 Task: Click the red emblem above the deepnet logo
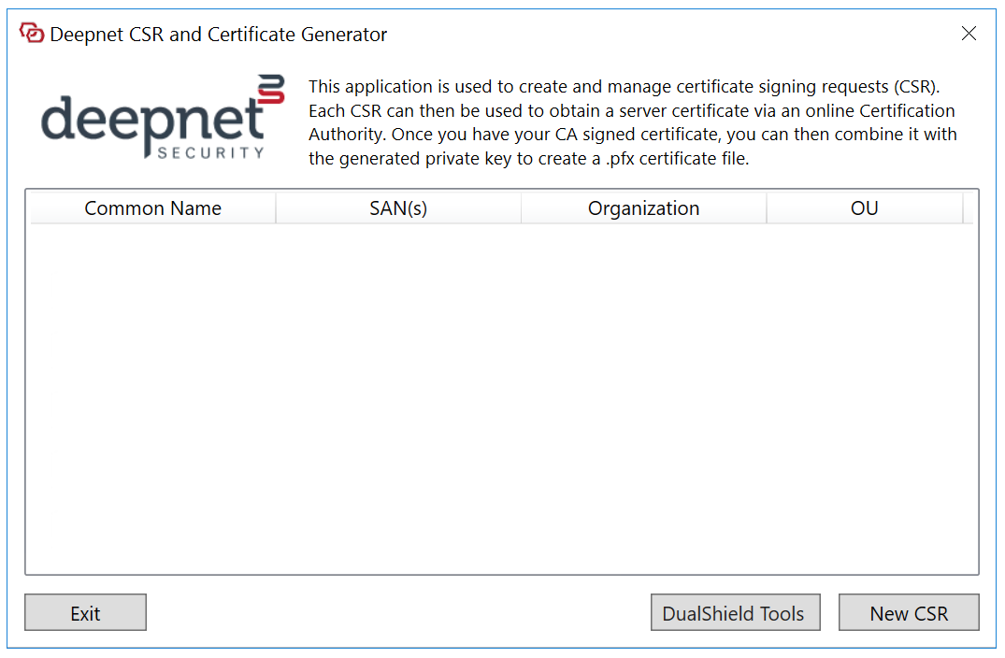click(271, 89)
